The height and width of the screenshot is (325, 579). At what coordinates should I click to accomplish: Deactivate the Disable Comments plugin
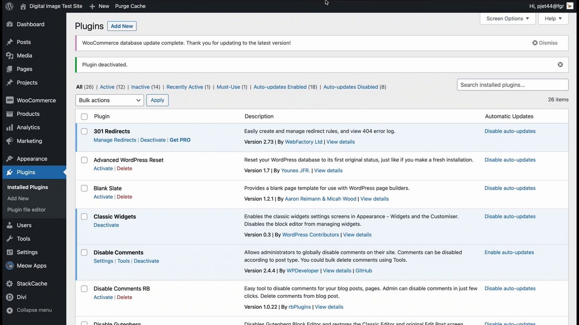click(146, 261)
